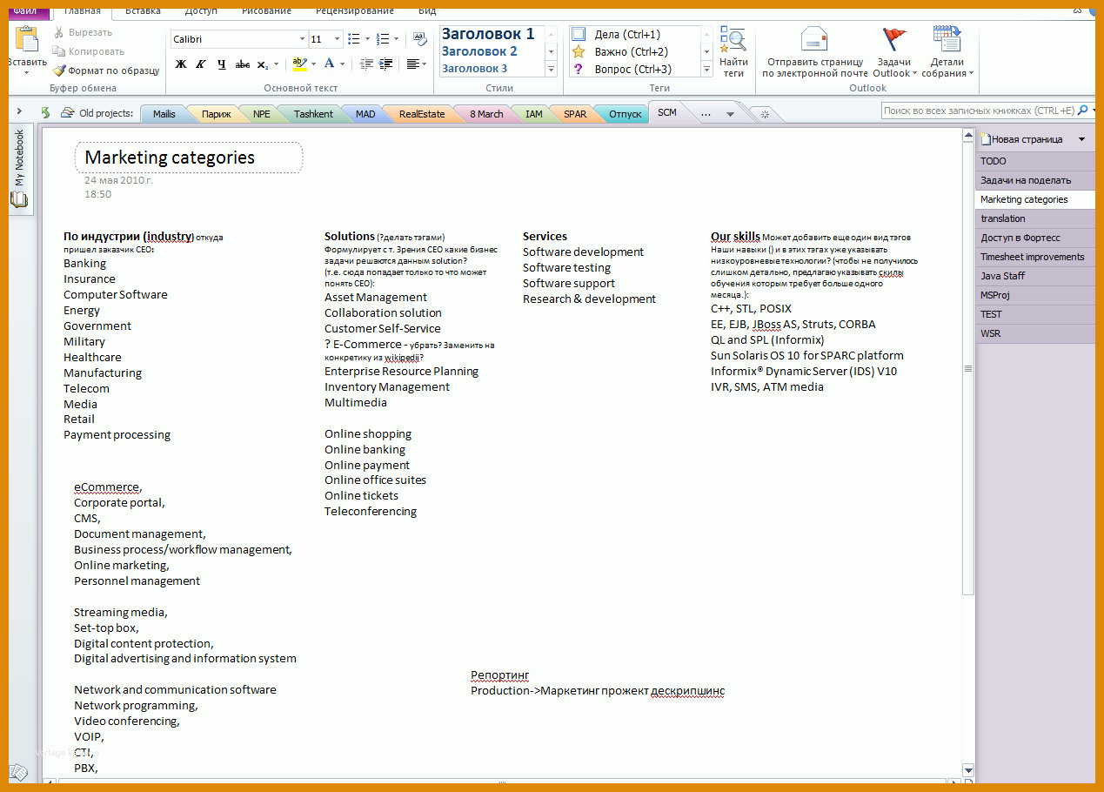Image resolution: width=1104 pixels, height=792 pixels.
Task: Expand the tags gallery more arrow
Action: coord(706,69)
